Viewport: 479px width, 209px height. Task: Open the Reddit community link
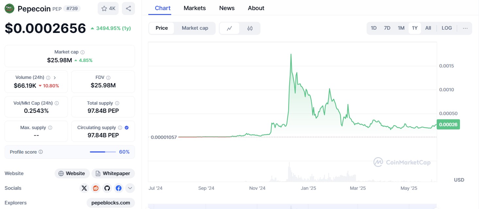pos(95,188)
